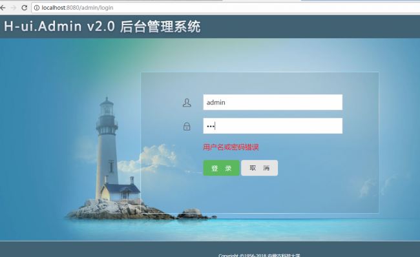Viewport: 420px width, 257px height.
Task: Click the site info icon in address bar
Action: [x=37, y=8]
